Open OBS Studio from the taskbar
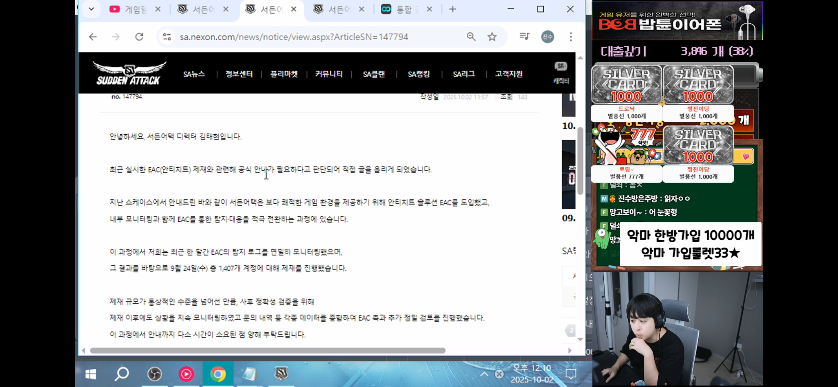Screen dimensions: 838x387 [155, 374]
